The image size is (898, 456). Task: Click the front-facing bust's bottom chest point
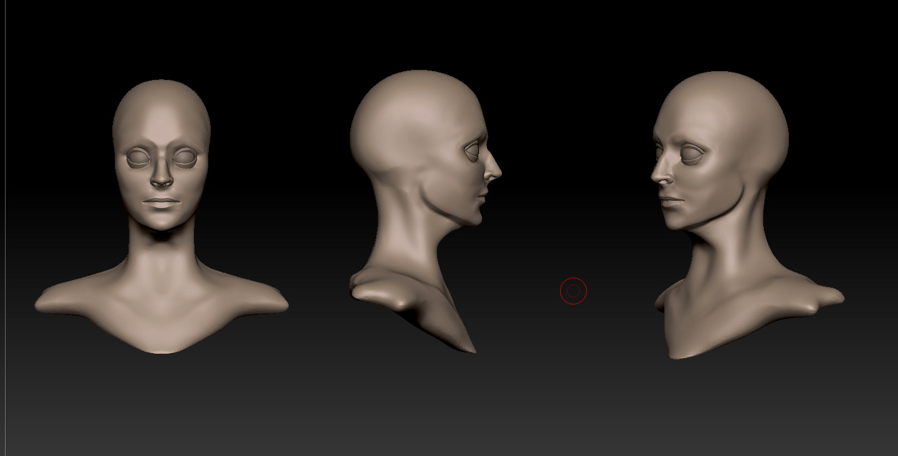click(162, 348)
